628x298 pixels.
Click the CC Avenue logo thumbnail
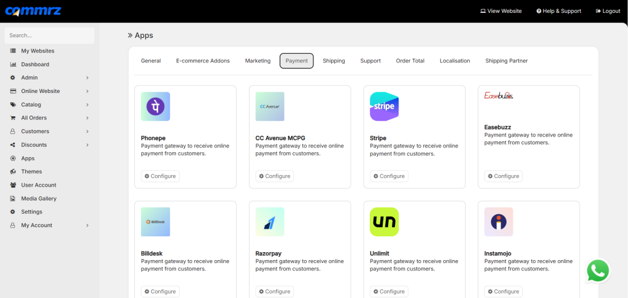[270, 106]
